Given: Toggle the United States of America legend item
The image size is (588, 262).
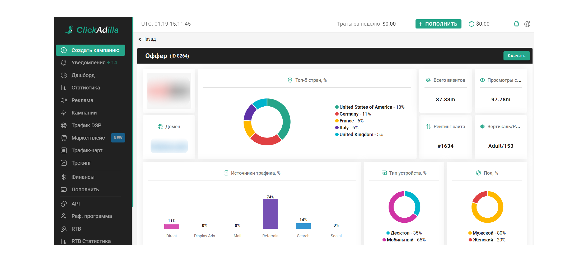Looking at the screenshot, I should (x=370, y=107).
